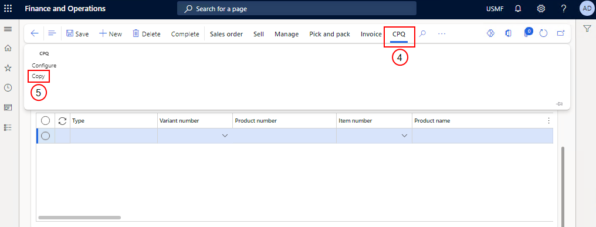Search the action pane magnifier
The image size is (596, 227).
pos(422,33)
